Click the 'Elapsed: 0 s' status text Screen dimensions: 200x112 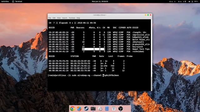click(x=66, y=23)
